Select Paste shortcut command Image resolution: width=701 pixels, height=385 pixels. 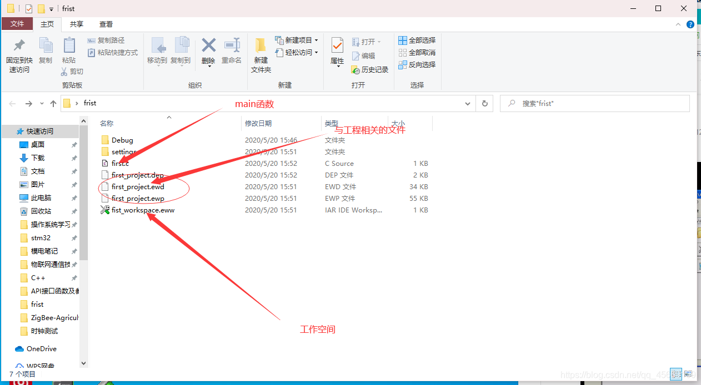coord(113,53)
